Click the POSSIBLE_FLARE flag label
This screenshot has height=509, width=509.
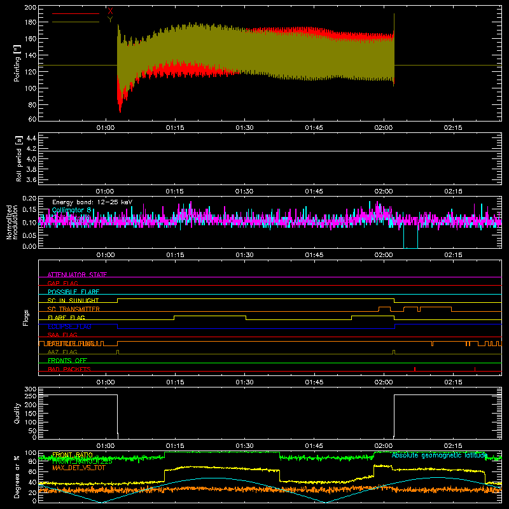click(73, 292)
